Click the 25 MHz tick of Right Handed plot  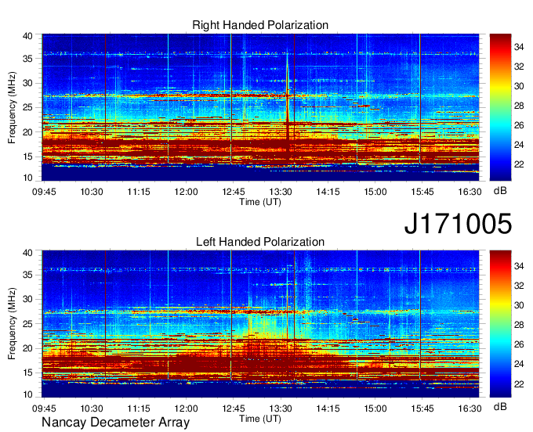tap(28, 108)
